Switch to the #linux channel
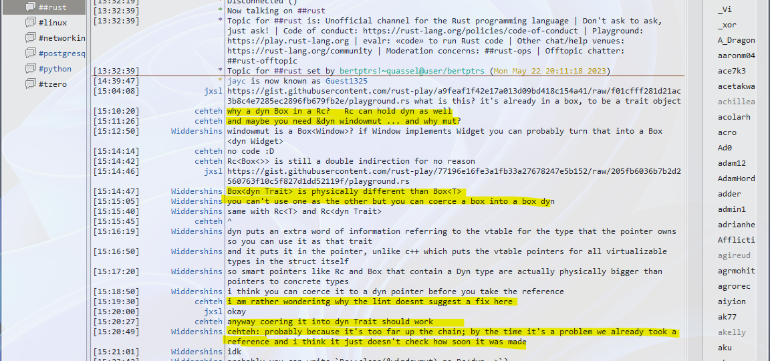Viewport: 770px width, 361px height. pos(53,23)
